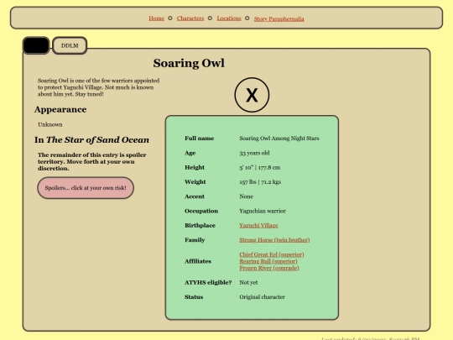Click the 'Original character' status value
Screen dimensions: 453x340
click(262, 297)
